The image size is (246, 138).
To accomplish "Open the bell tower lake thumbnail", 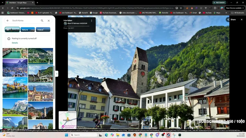I will point(40,110).
